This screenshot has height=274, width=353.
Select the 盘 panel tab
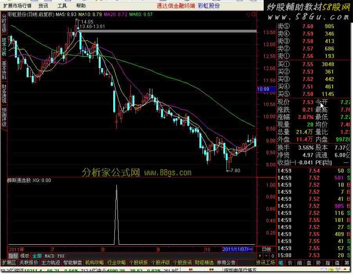309,263
